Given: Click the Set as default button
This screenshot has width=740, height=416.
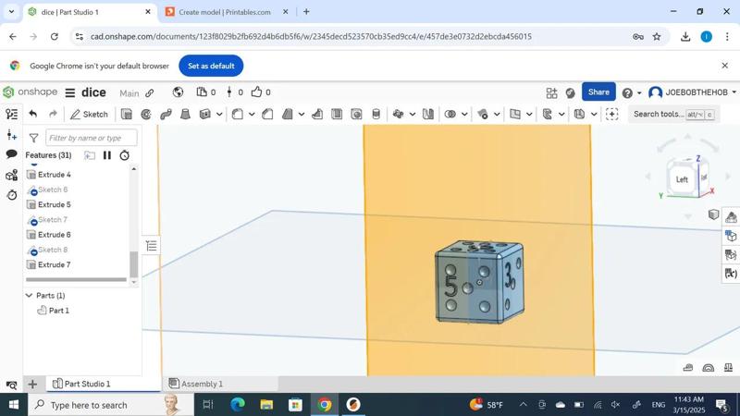Looking at the screenshot, I should point(211,66).
